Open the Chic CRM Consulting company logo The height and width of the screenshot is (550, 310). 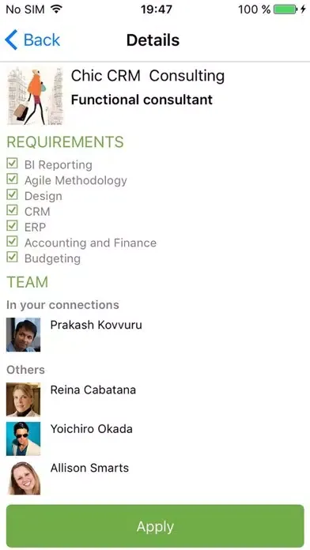pyautogui.click(x=35, y=96)
